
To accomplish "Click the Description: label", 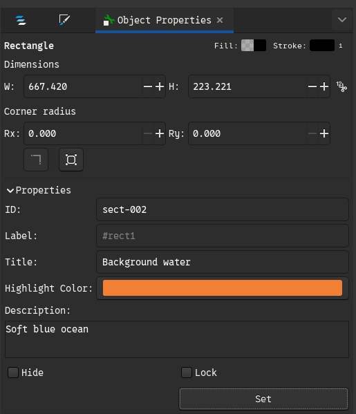I will point(37,310).
